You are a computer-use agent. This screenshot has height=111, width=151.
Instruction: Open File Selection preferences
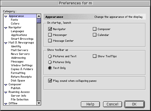pyautogui.click(x=20, y=100)
